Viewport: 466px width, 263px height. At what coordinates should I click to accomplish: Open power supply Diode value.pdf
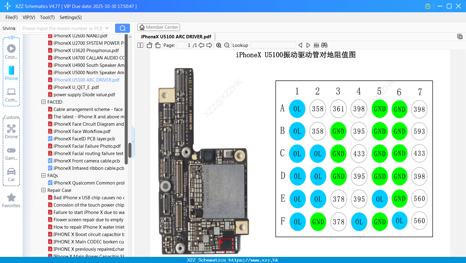pos(84,94)
